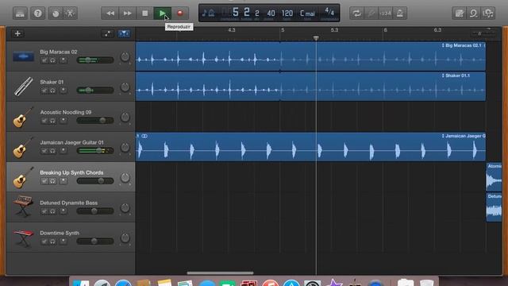Open the Media Browser button
Screen dimensions: 508x286
[x=488, y=14]
